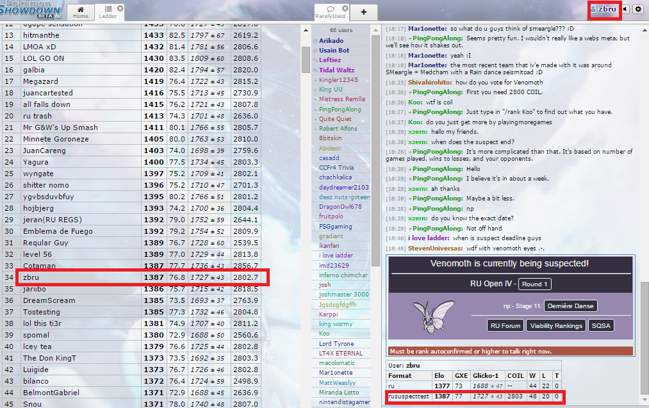Click the plus icon to join a room
Image resolution: width=649 pixels, height=408 pixels.
pyautogui.click(x=364, y=12)
